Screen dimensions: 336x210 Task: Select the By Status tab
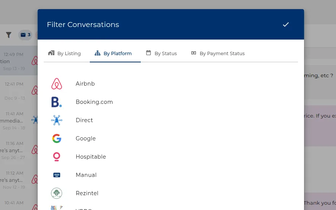[x=162, y=53]
